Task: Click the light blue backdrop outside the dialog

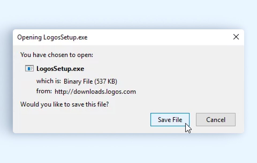Action: point(128,15)
